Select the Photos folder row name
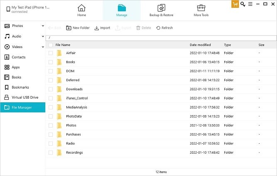277x176 pixels. click(71, 125)
